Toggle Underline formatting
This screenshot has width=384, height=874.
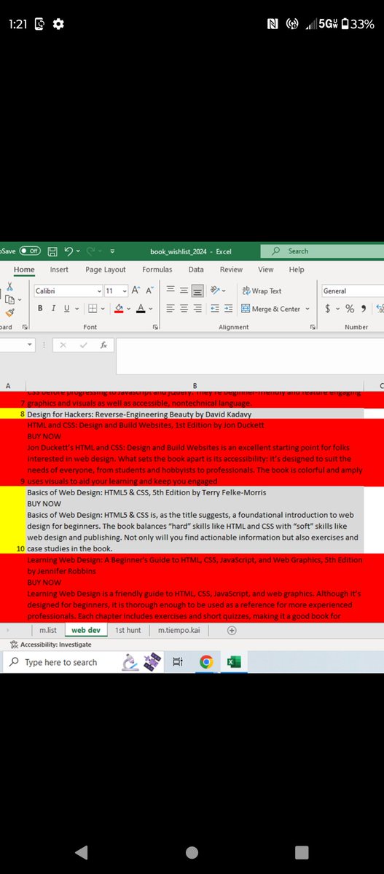66,309
